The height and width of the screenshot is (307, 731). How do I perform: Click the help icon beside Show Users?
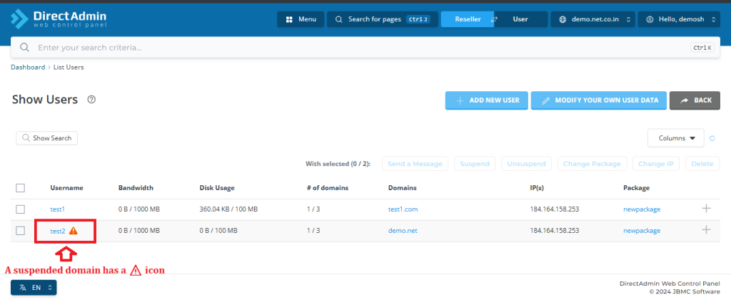coord(91,99)
